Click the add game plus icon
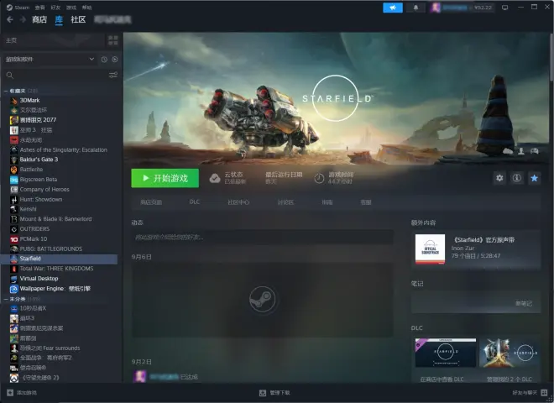 tap(10, 392)
